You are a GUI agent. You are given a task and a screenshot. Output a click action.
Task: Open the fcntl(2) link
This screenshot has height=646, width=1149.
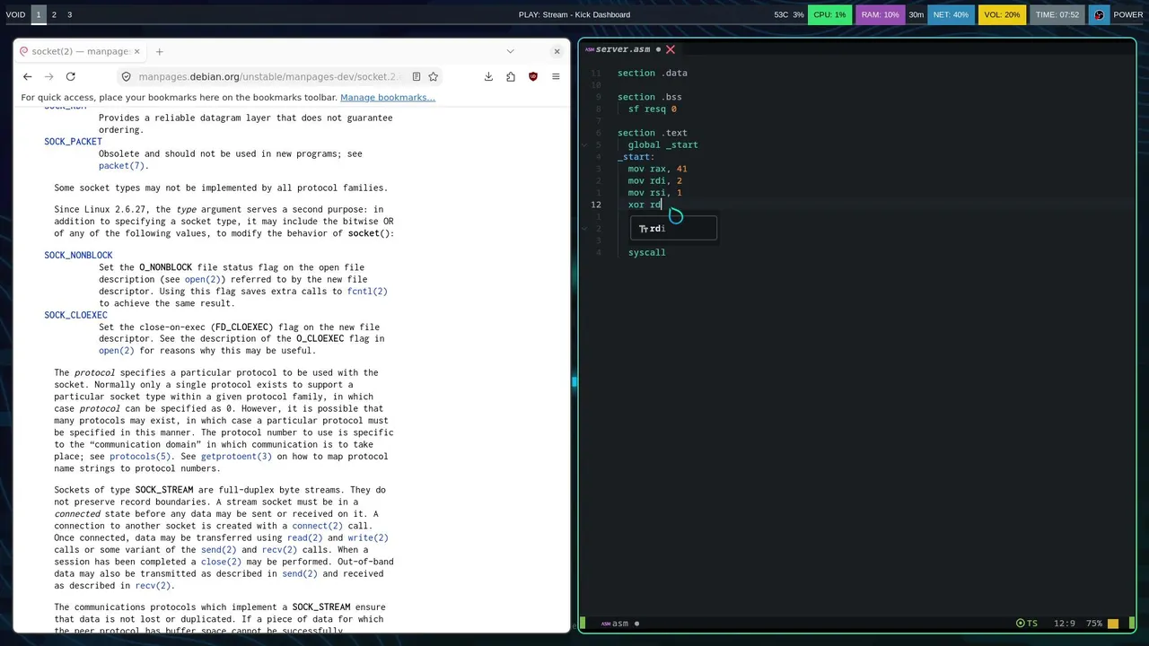tap(367, 291)
